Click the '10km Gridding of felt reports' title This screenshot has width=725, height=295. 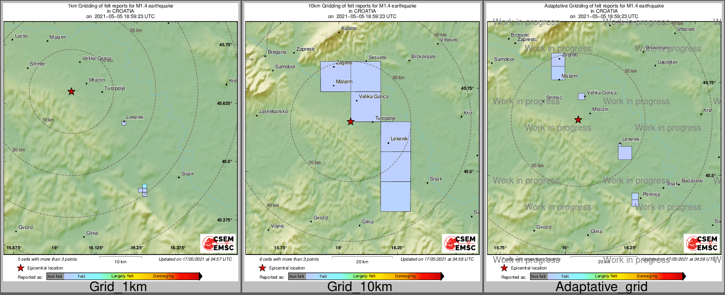click(x=362, y=6)
